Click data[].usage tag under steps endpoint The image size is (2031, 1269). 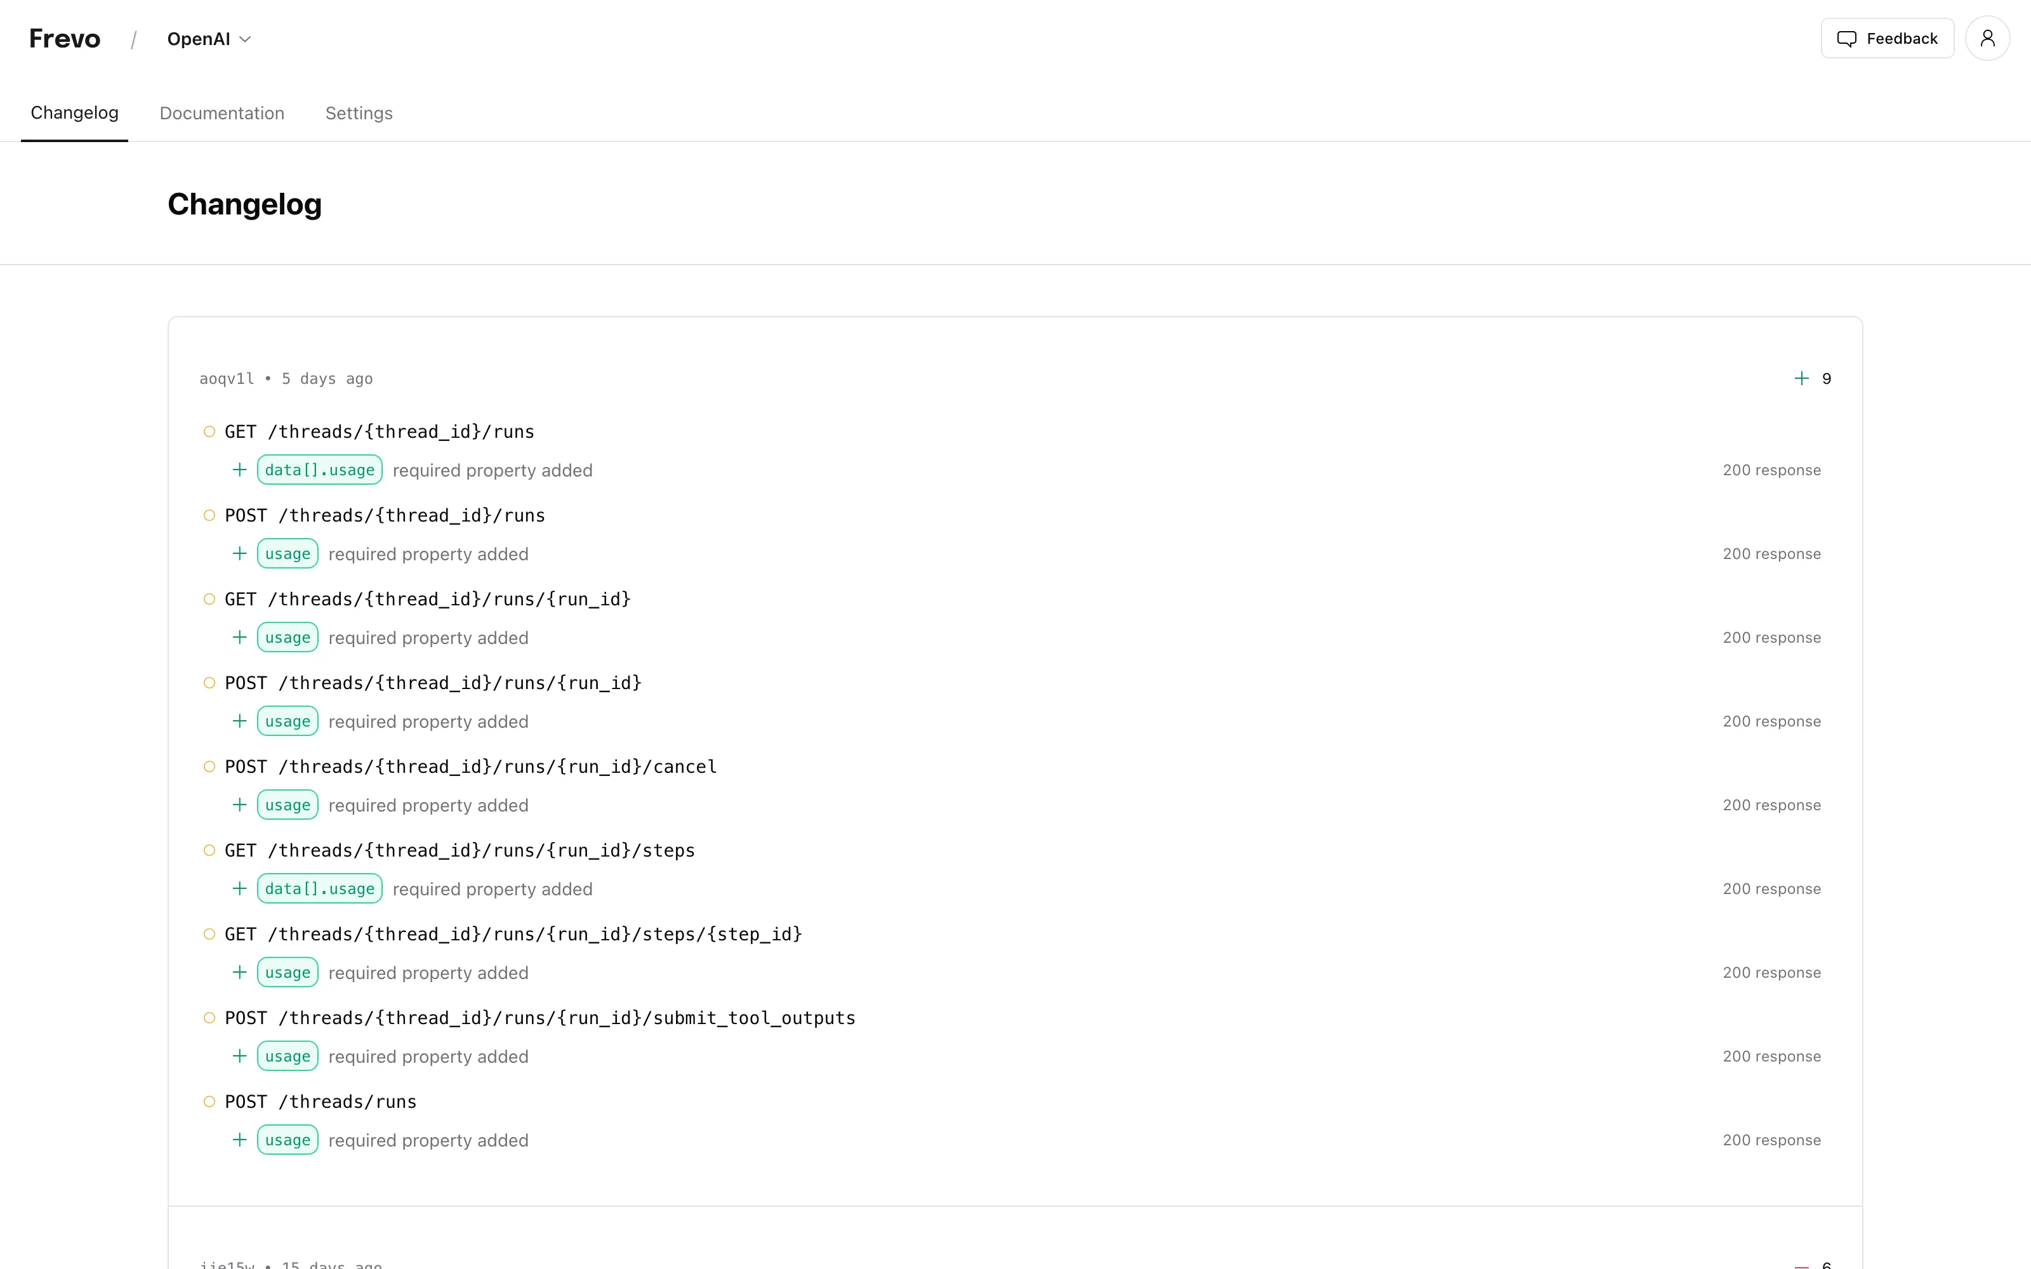tap(319, 889)
